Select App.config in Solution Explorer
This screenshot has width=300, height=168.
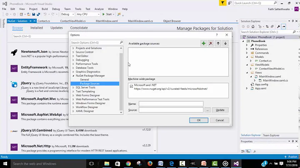[x=261, y=84]
